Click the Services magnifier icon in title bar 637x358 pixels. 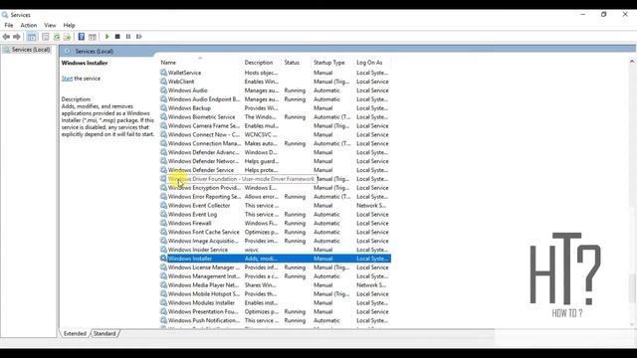pos(5,15)
